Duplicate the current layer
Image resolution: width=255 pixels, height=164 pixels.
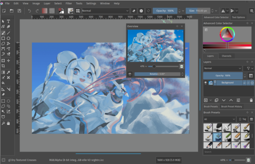tap(216, 100)
